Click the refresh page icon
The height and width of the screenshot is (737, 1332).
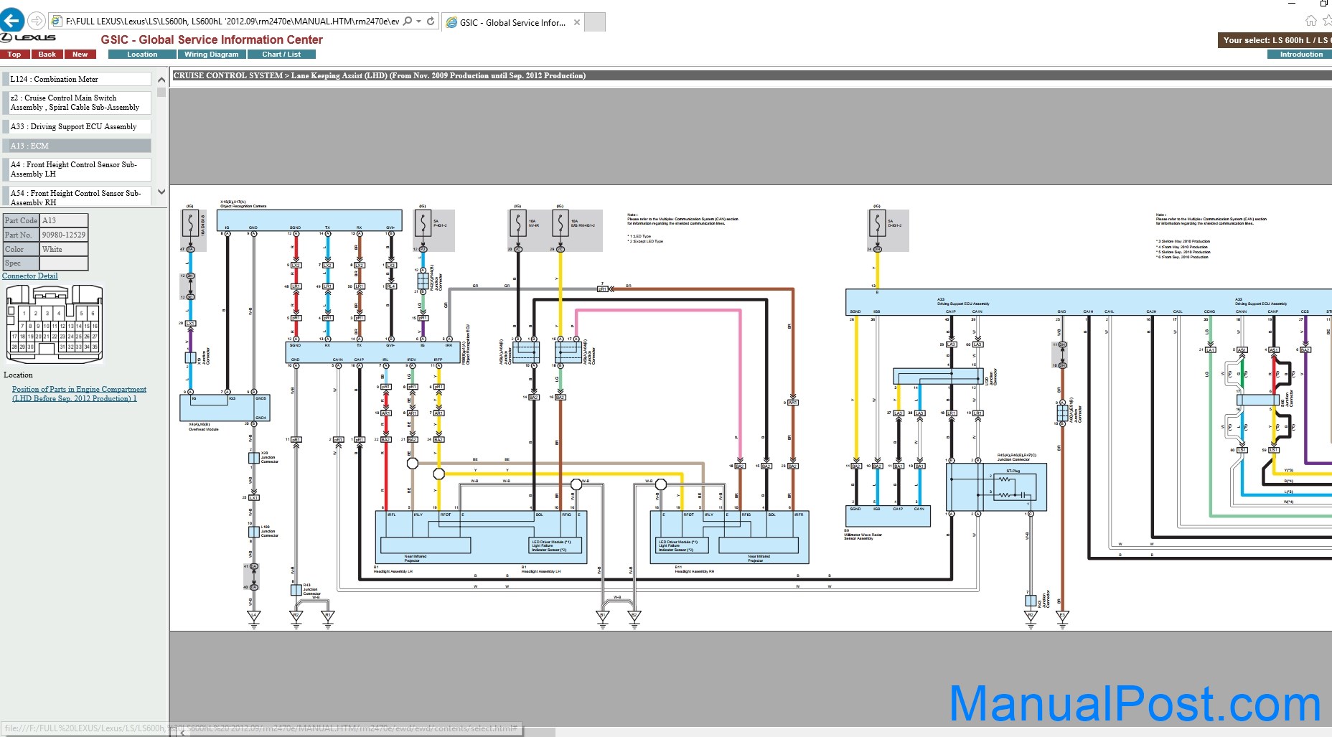[x=431, y=22]
